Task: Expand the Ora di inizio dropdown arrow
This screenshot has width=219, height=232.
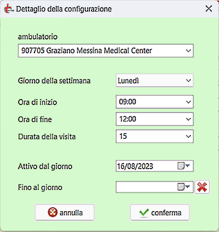Action: [x=188, y=102]
